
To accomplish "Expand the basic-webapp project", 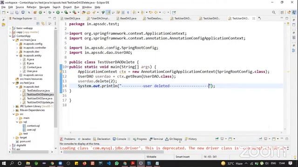I will [x=10, y=28].
